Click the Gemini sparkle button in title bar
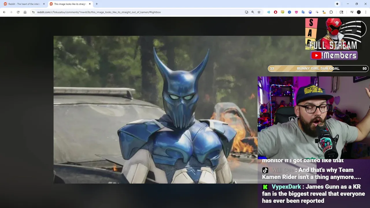370x208 pixels. coord(337,4)
